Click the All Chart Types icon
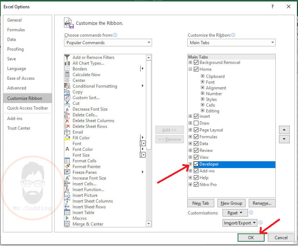The image size is (298, 246). (67, 63)
